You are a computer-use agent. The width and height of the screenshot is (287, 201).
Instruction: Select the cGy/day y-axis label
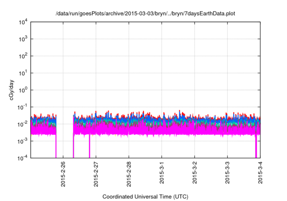pyautogui.click(x=12, y=90)
